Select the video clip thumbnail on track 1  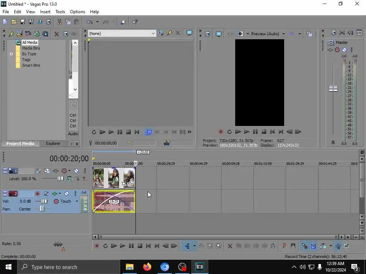(114, 178)
